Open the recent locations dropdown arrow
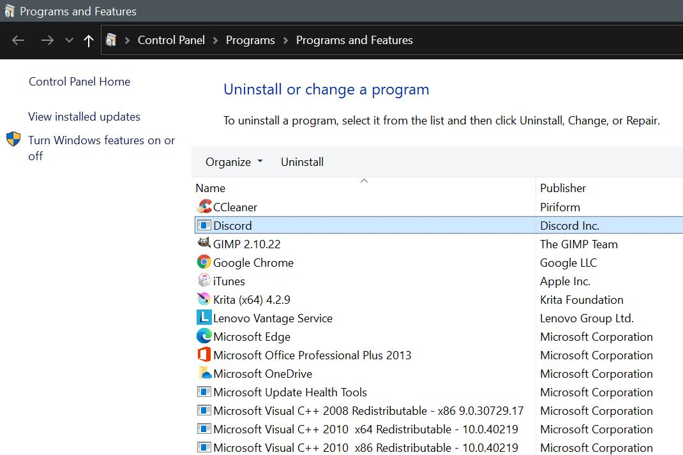683x455 pixels. click(x=69, y=40)
